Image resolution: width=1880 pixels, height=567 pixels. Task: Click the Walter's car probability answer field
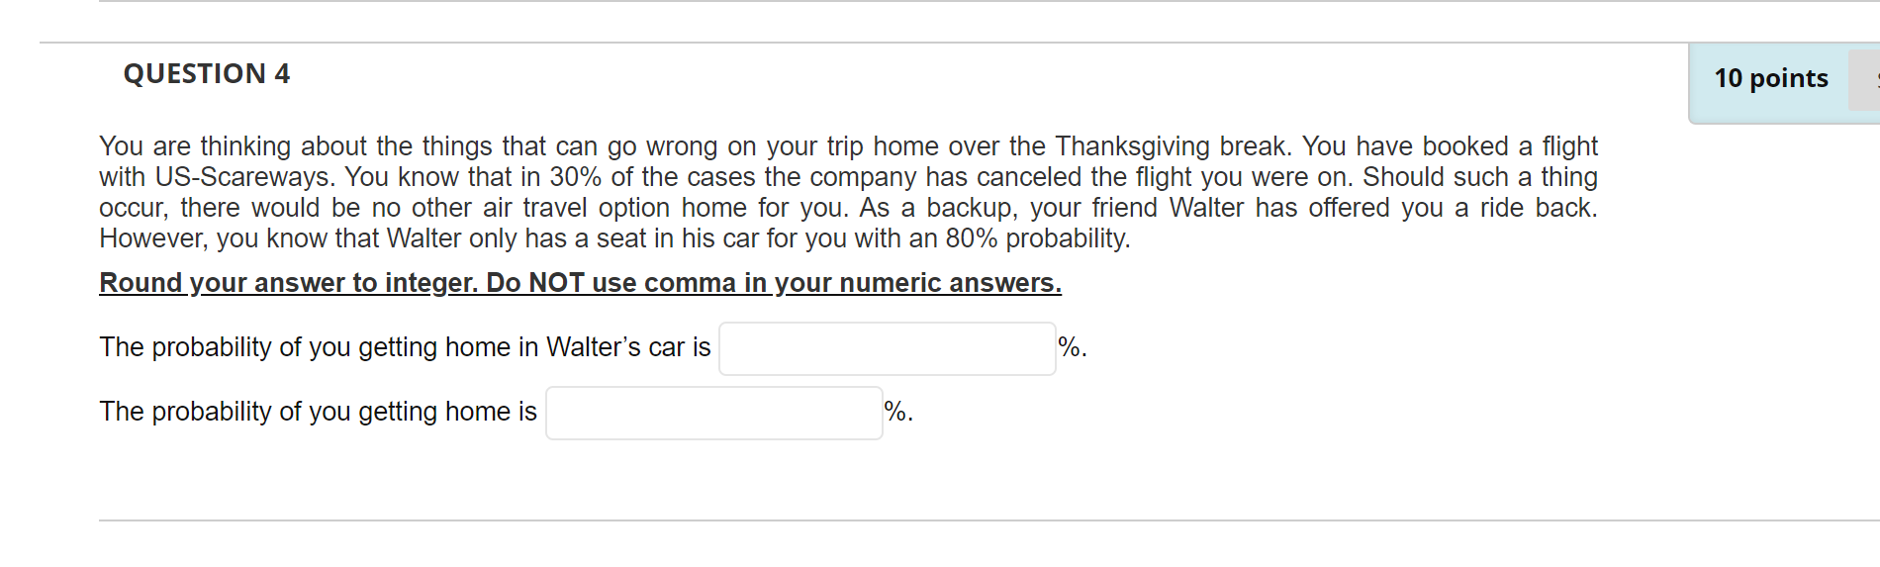click(887, 348)
